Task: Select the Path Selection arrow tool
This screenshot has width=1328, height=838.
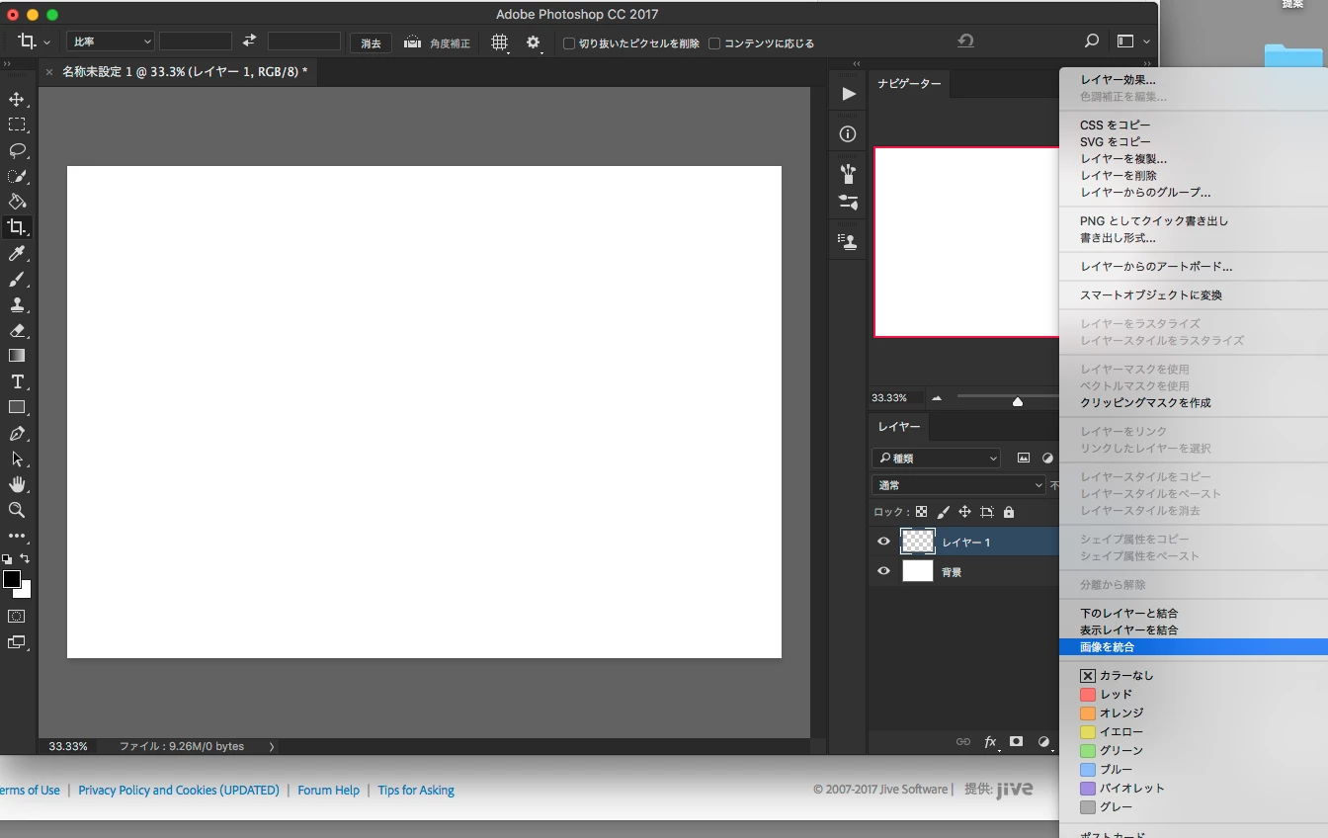Action: [17, 459]
